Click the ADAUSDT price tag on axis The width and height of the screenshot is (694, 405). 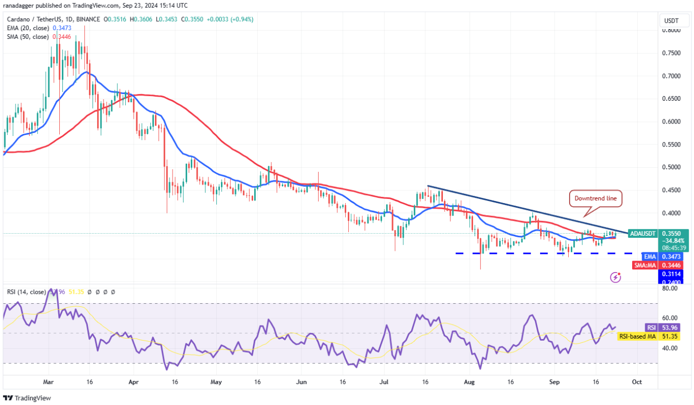644,233
